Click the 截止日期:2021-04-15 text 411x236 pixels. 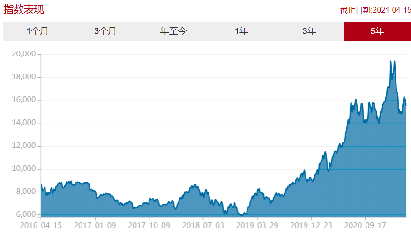pos(375,10)
